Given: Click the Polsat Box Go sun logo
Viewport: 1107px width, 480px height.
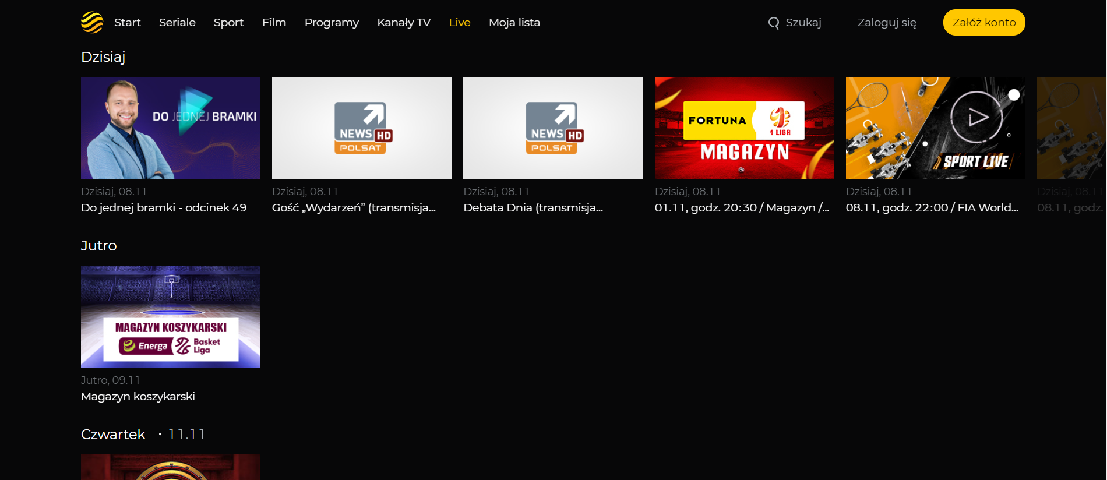Looking at the screenshot, I should coord(92,23).
